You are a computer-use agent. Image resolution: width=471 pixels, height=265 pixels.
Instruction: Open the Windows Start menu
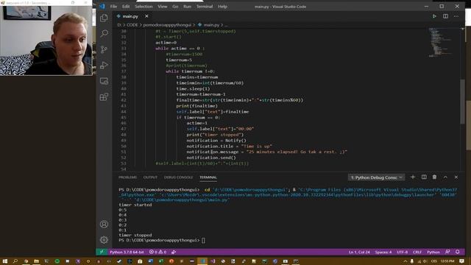(5, 261)
